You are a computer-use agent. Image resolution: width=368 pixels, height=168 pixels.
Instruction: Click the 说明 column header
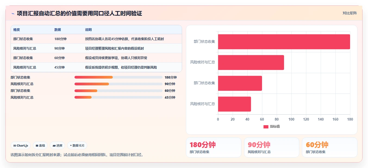(88, 30)
